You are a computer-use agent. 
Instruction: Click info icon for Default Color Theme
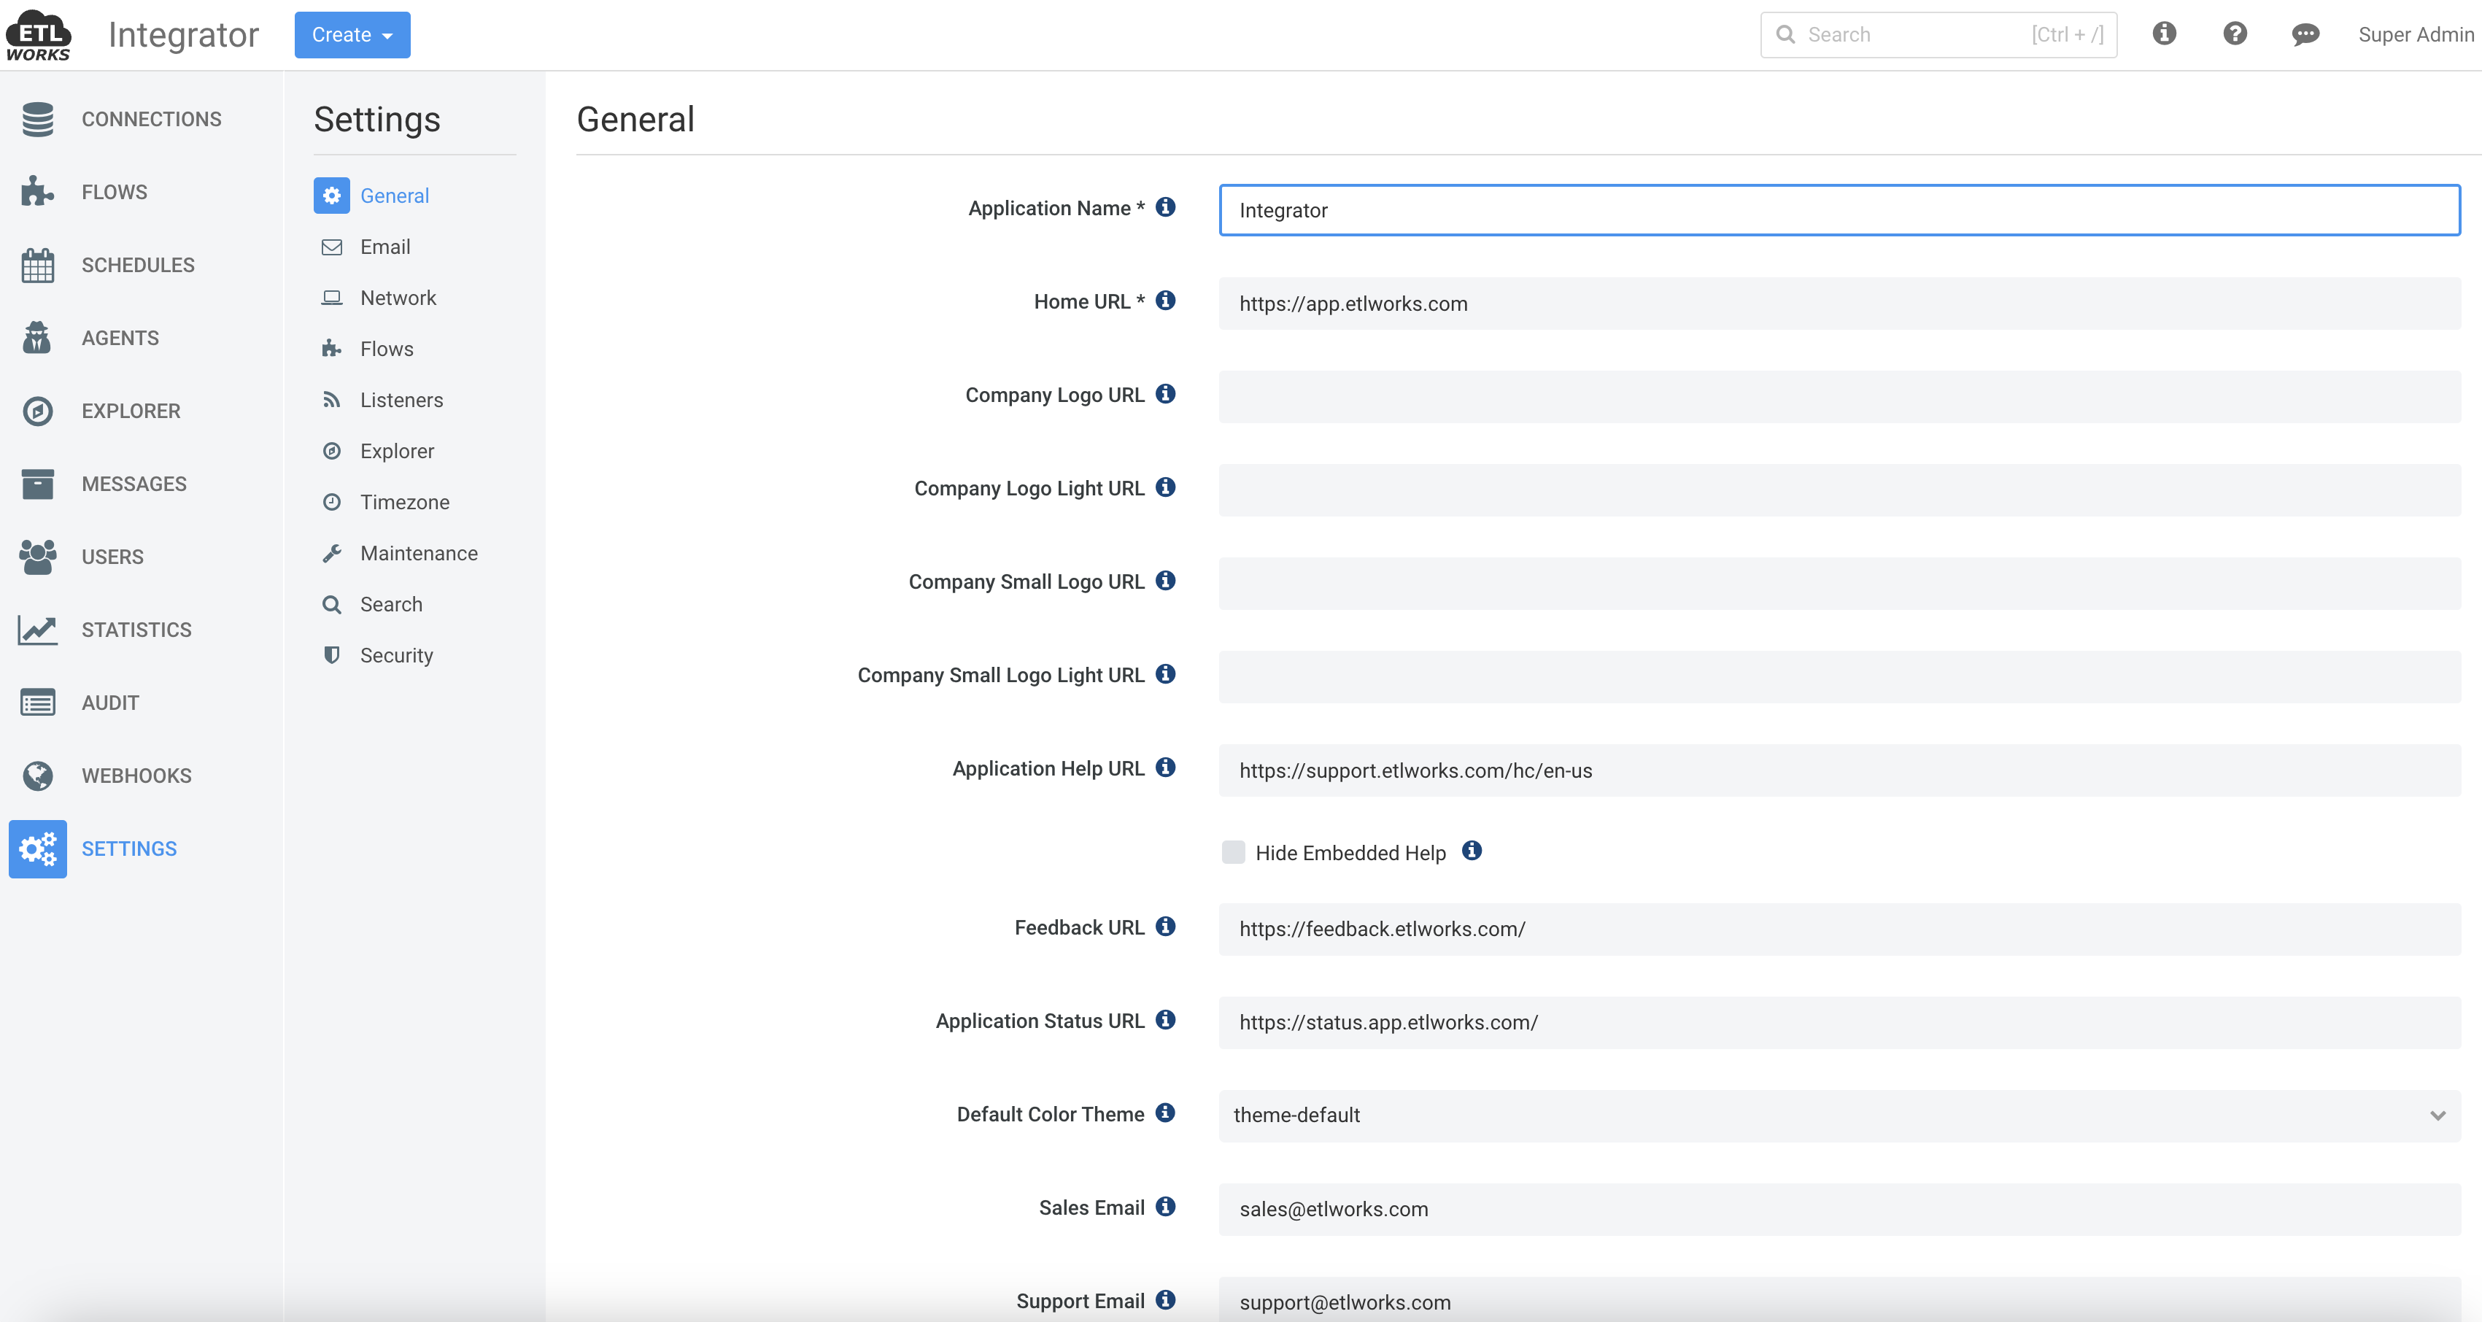tap(1165, 1113)
